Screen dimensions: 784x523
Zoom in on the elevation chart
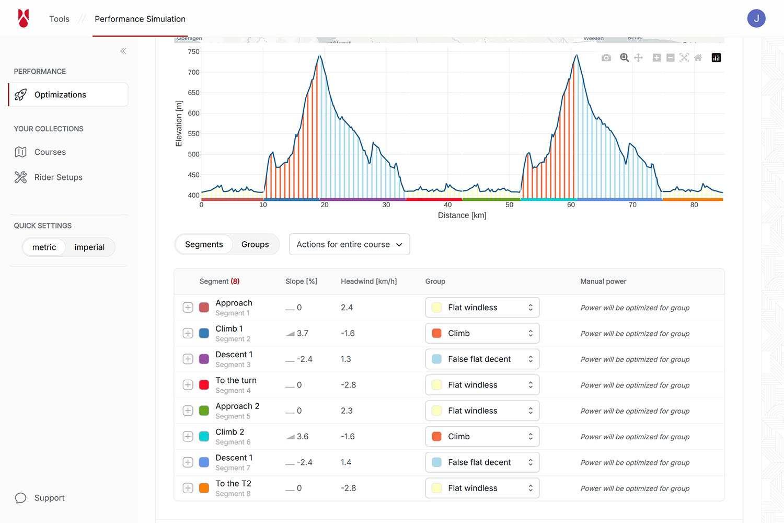coord(656,58)
